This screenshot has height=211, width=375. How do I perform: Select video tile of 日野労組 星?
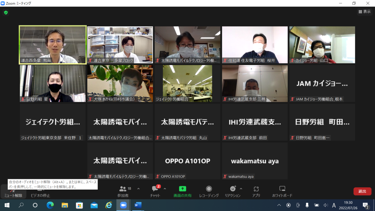[x=53, y=84]
